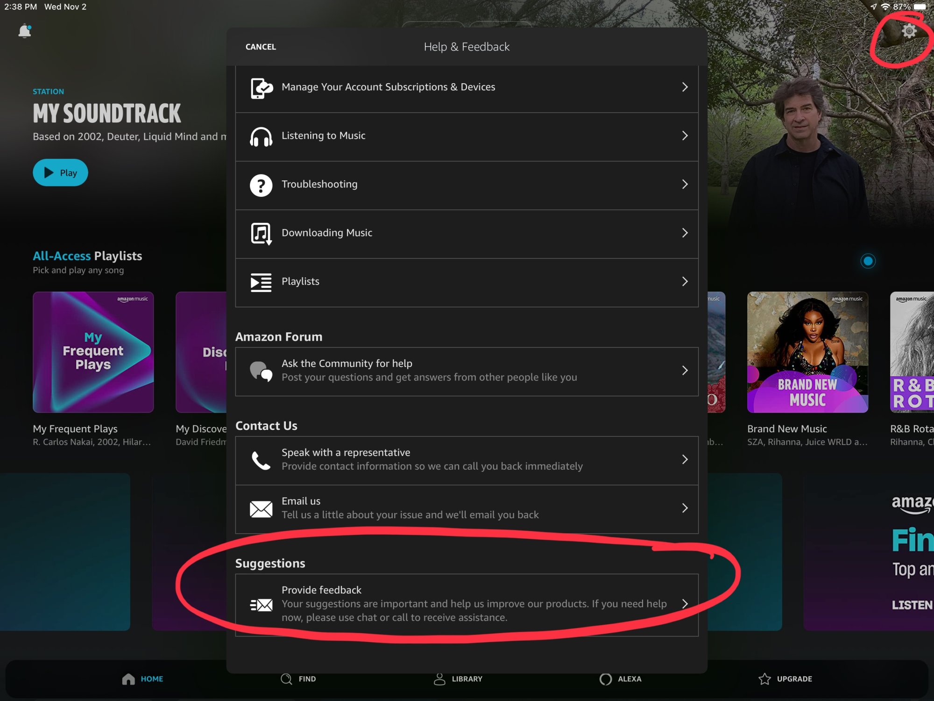Viewport: 934px width, 701px height.
Task: Open My Frequent Plays playlist thumbnail
Action: [x=93, y=352]
